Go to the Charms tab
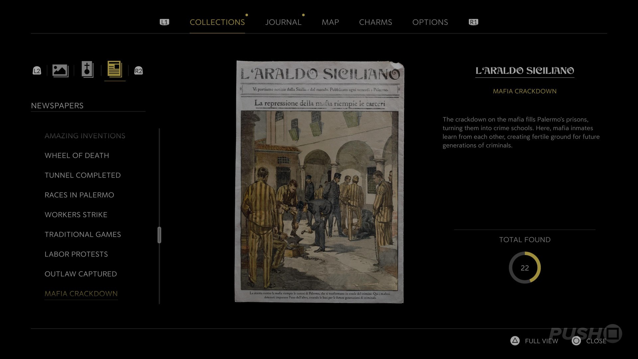Viewport: 638px width, 359px height. [375, 22]
